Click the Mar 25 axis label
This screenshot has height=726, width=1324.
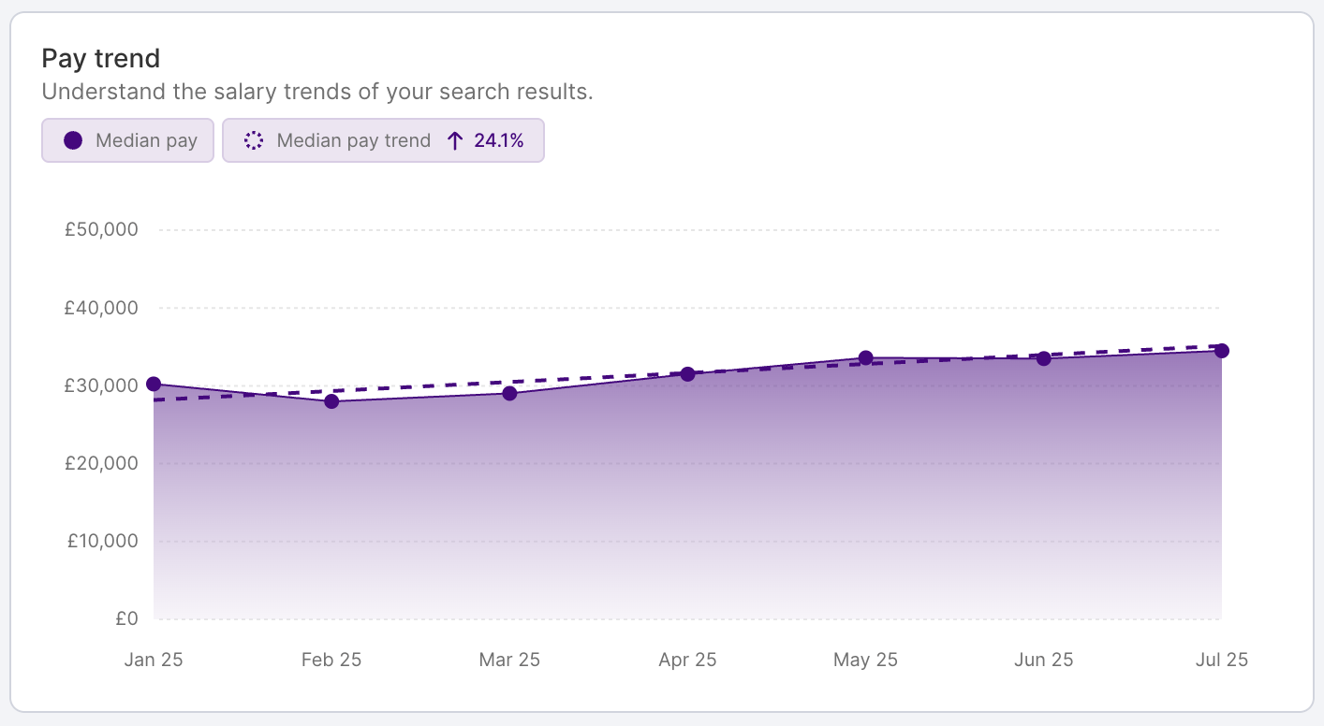coord(509,660)
